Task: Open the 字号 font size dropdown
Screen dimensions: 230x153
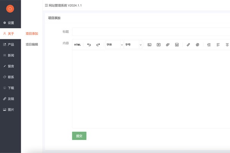Action: tap(133, 45)
